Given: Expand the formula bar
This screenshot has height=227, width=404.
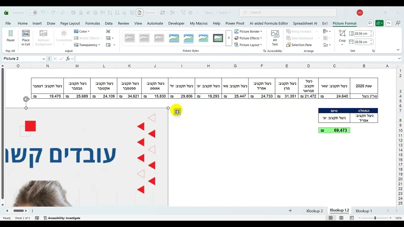Looking at the screenshot, I should pos(399,58).
